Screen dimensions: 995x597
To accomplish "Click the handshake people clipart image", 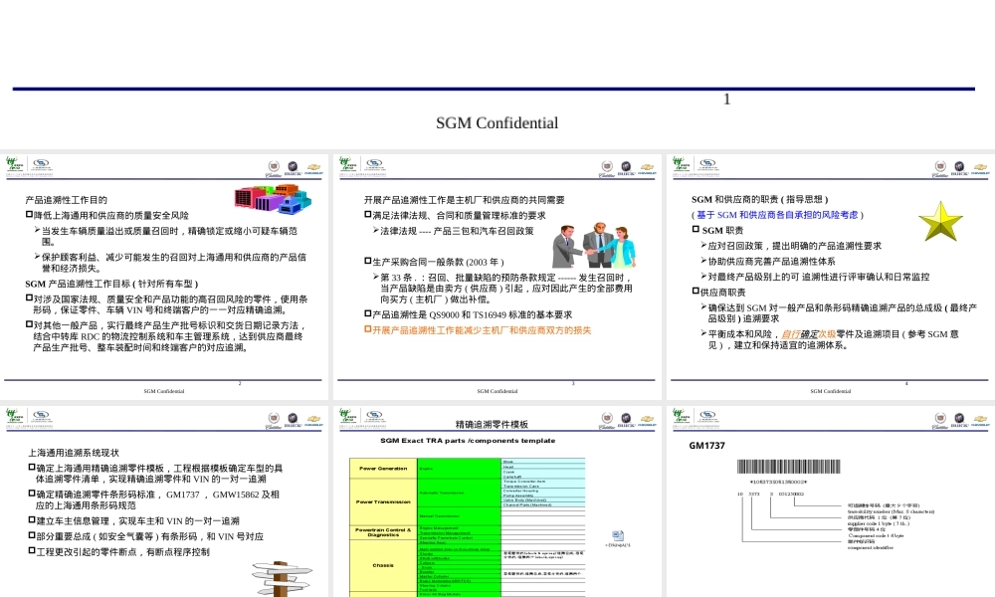I will (x=594, y=245).
